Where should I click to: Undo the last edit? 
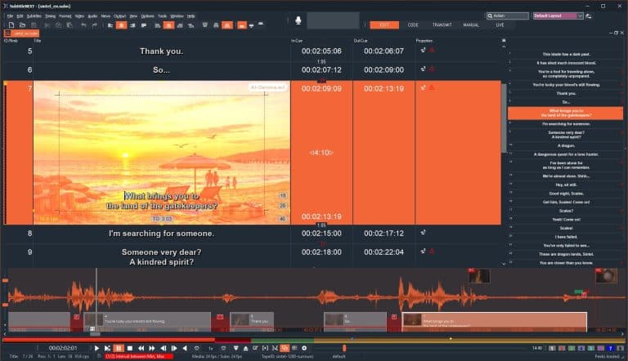click(x=83, y=25)
